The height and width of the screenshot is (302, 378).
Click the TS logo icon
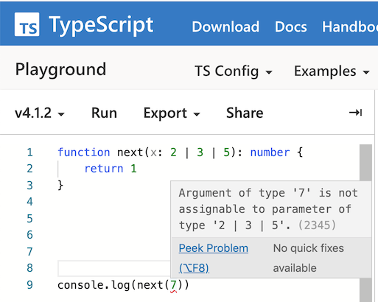pyautogui.click(x=27, y=24)
